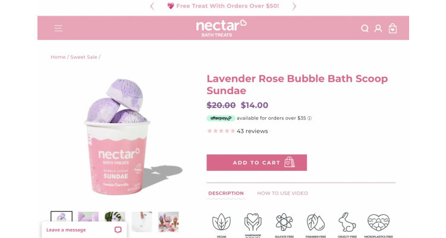Click the Cruelty Free rabbit icon

[347, 222]
